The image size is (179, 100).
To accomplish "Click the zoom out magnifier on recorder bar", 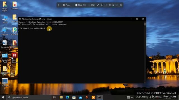I will pos(106,5).
